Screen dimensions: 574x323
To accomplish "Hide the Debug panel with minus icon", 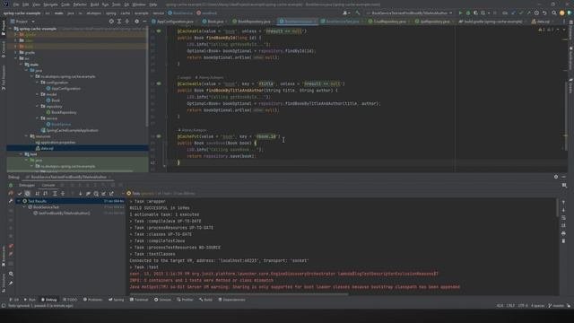I will (564, 177).
